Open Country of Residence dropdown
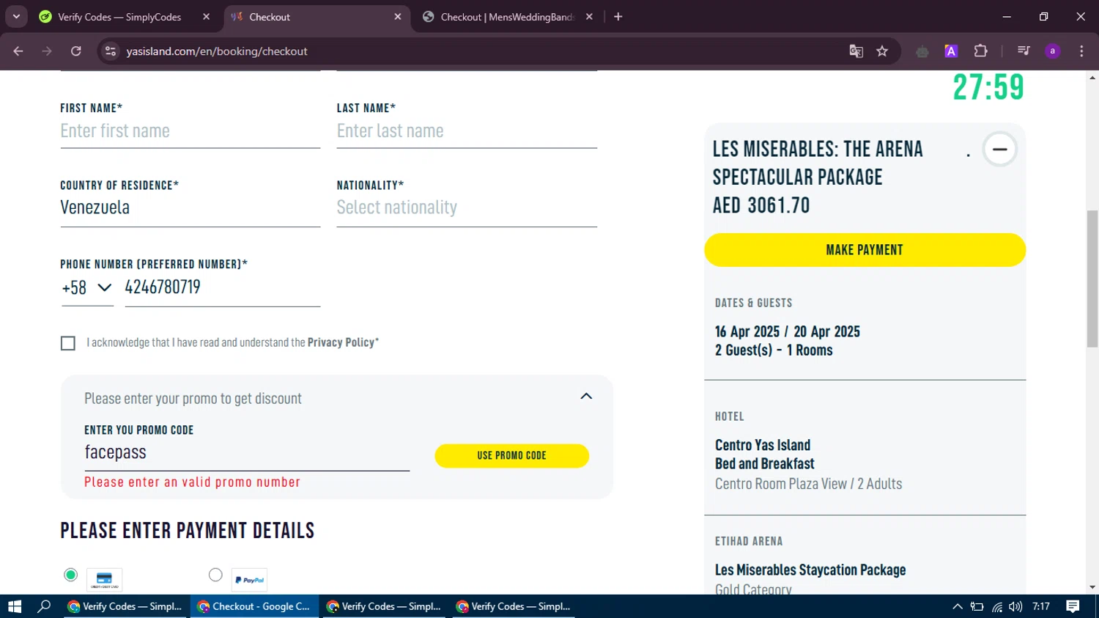 [190, 207]
